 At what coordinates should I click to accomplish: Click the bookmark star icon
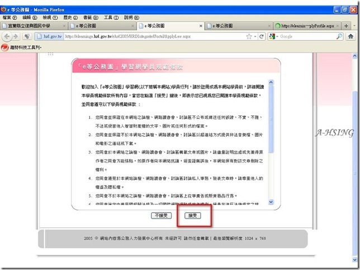[249, 36]
